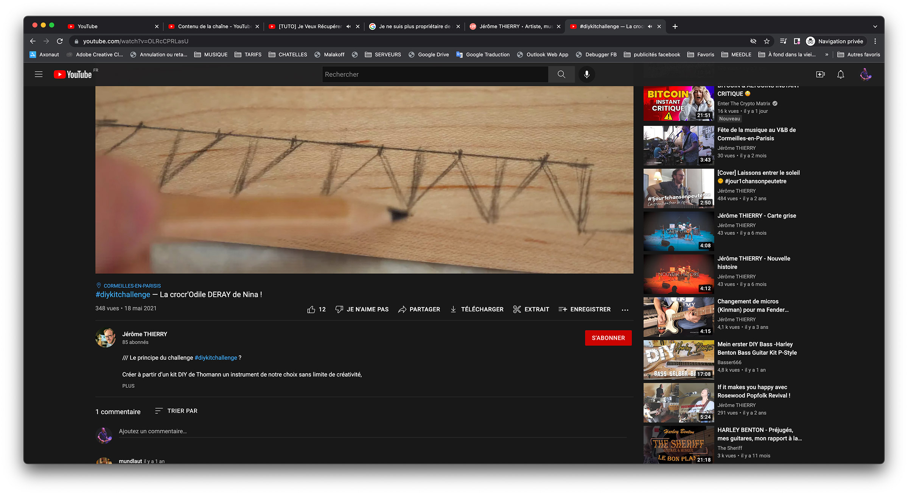Viewport: 908px width, 495px height.
Task: Open the Chrome three-dot menu
Action: pos(875,41)
